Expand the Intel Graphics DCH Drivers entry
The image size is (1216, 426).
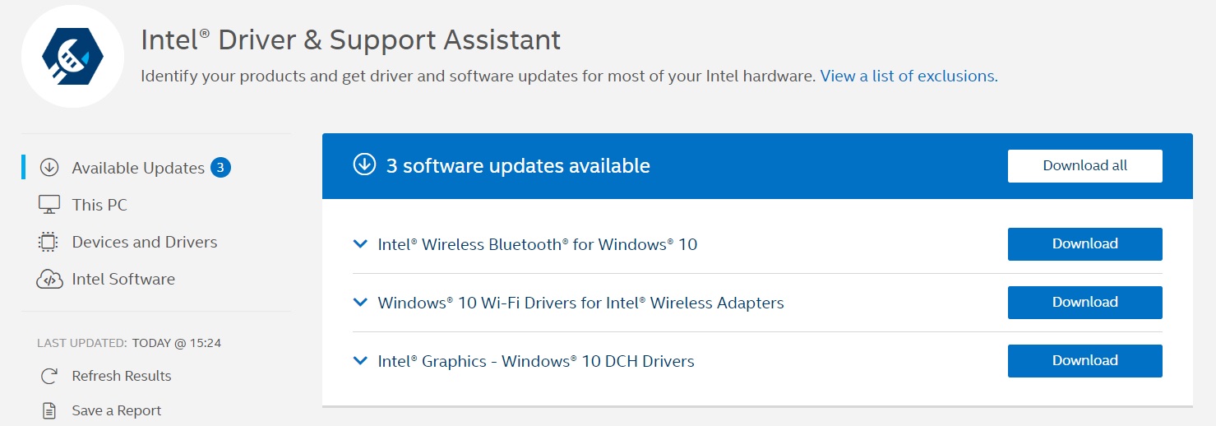coord(359,361)
